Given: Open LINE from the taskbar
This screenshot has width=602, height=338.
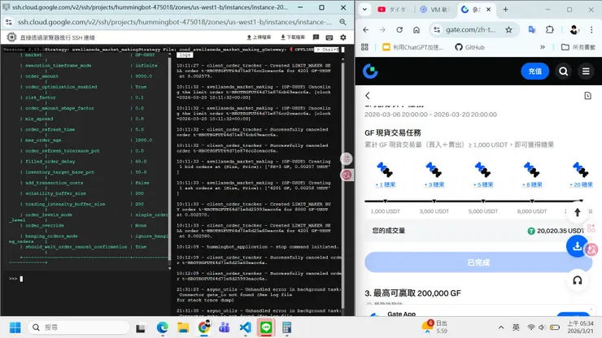Looking at the screenshot, I should click(x=266, y=327).
